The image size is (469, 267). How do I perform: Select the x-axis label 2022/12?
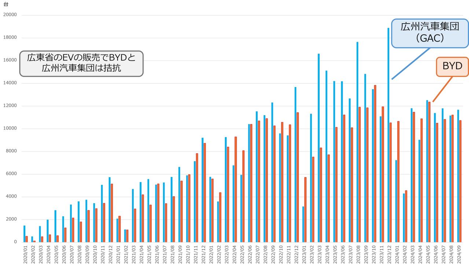coord(297,255)
